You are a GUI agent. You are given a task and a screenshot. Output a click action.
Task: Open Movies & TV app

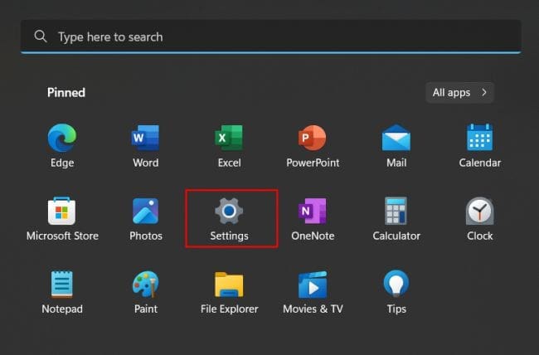coord(313,284)
